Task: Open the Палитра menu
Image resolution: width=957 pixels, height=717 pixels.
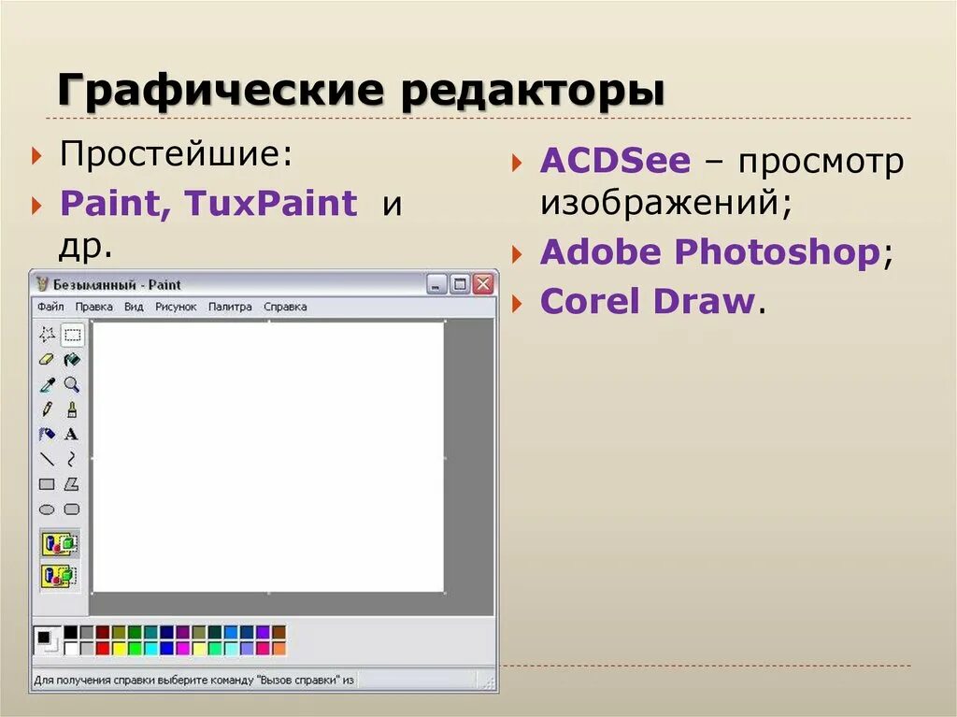Action: click(x=230, y=307)
